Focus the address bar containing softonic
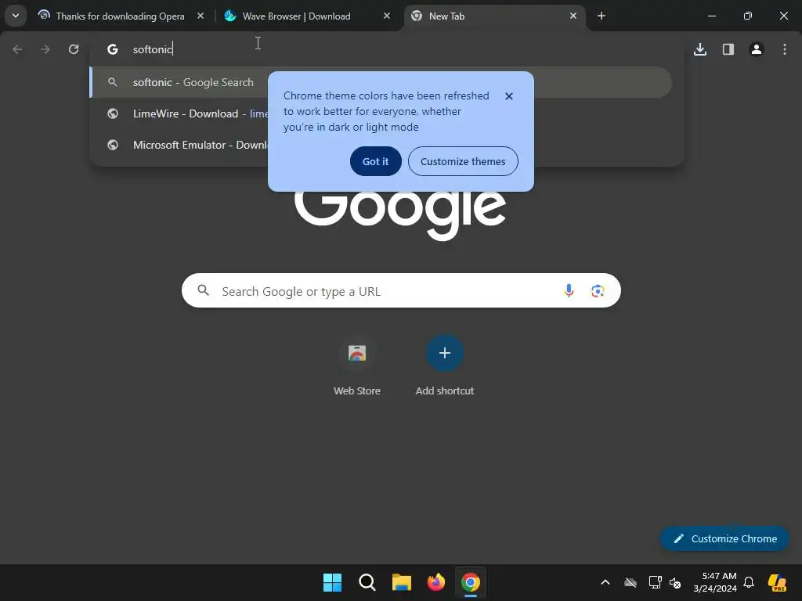Viewport: 802px width, 601px height. pyautogui.click(x=388, y=49)
